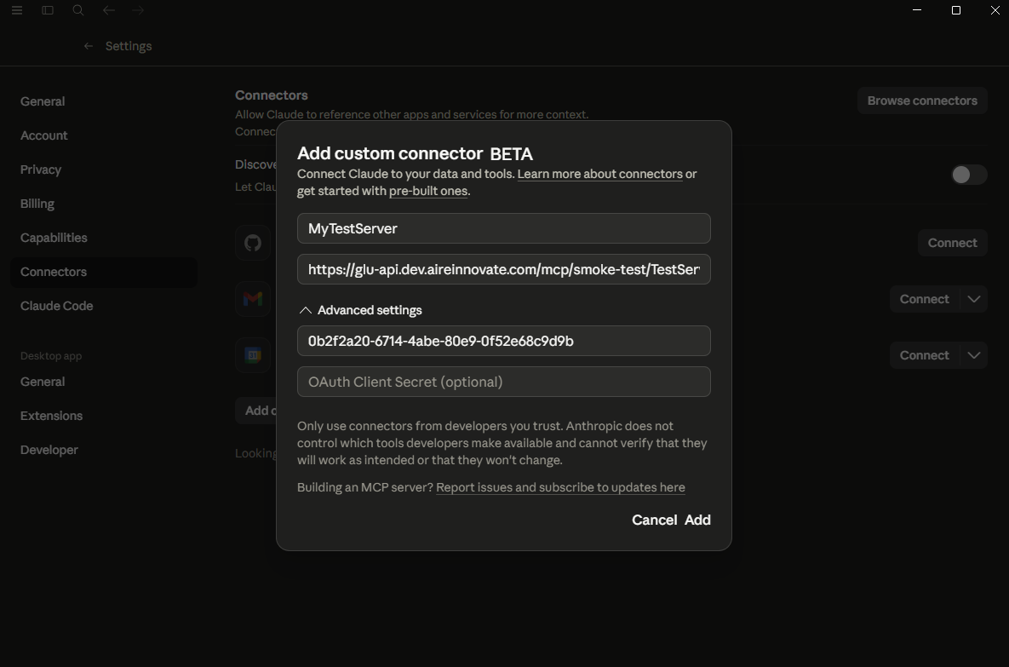Click the partially hidden Add custom connector button
Image resolution: width=1009 pixels, height=667 pixels.
pos(256,411)
